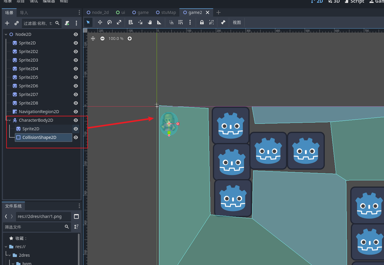
Task: Toggle visibility of Node2D root
Action: coord(76,34)
